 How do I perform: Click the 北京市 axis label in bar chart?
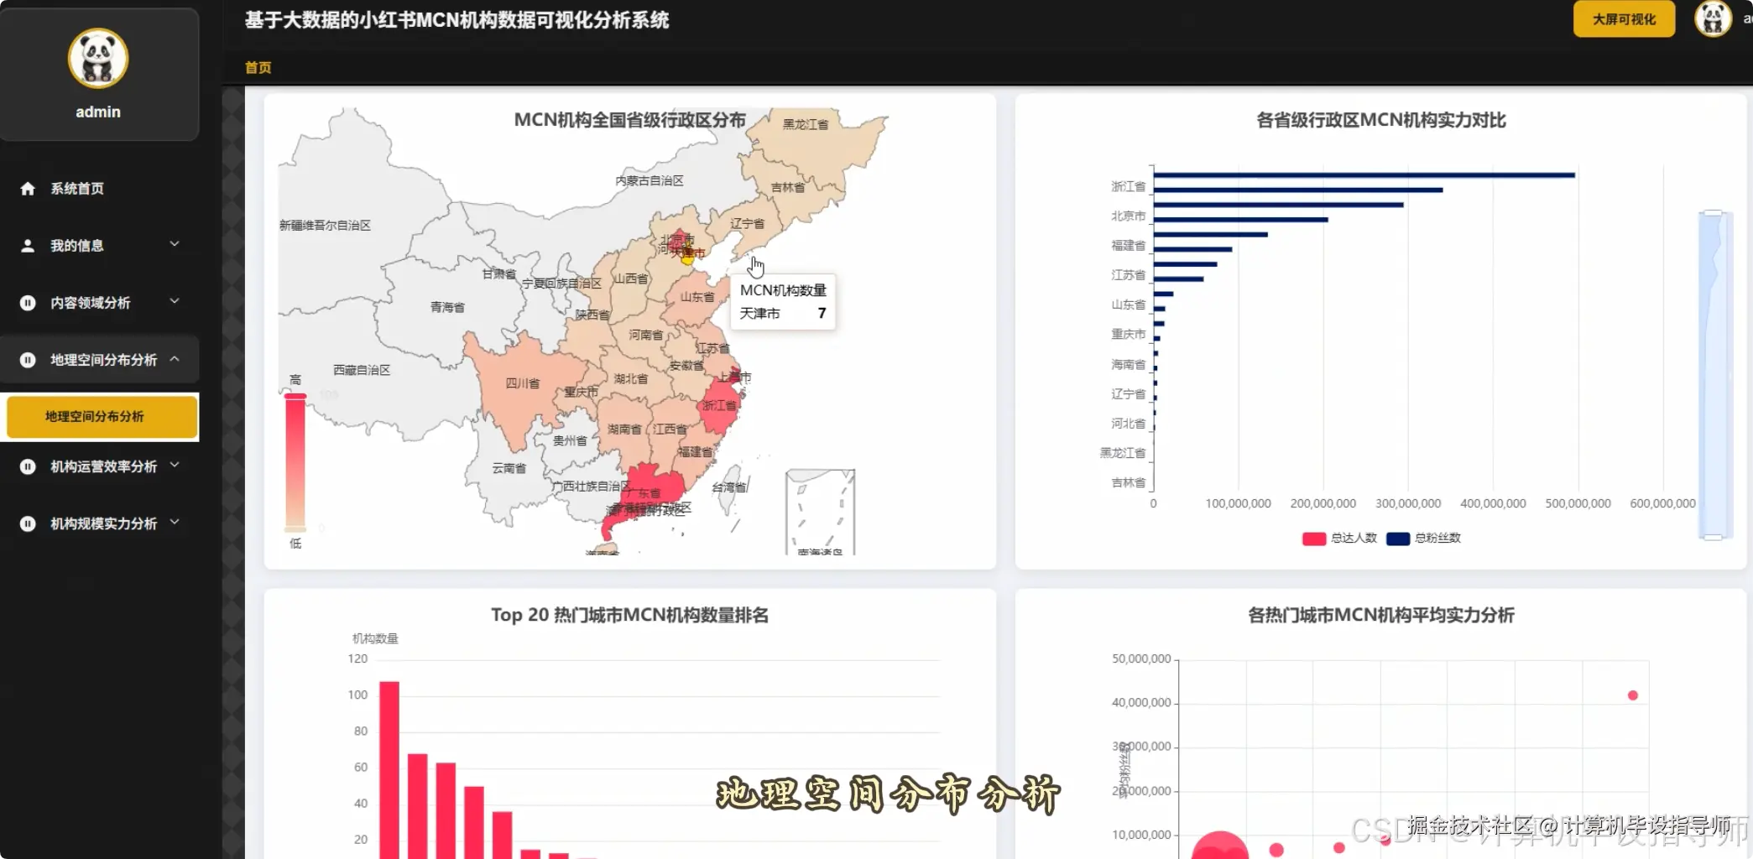pyautogui.click(x=1128, y=216)
